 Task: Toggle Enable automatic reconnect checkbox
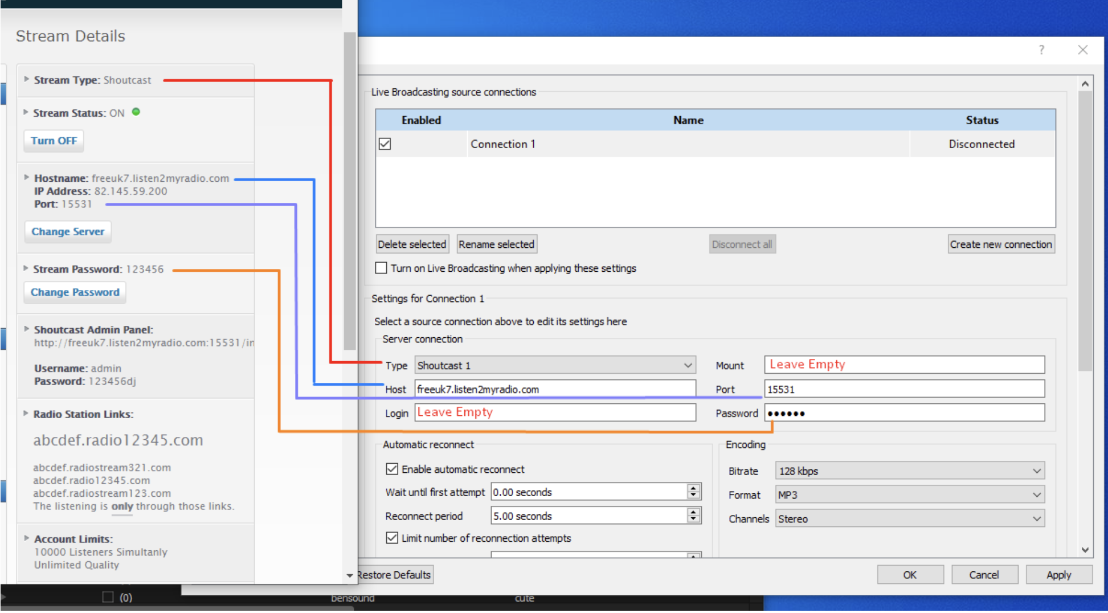392,469
